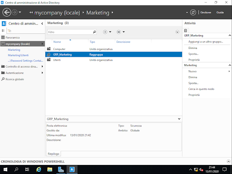Launch Internet Explorer from taskbar
Screen dimensions: 232x174
39,169
